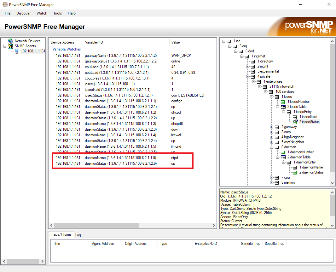Viewport: 336px width, 272px height.
Task: Click the daemonStatus green node icon
Action: (x=295, y=172)
